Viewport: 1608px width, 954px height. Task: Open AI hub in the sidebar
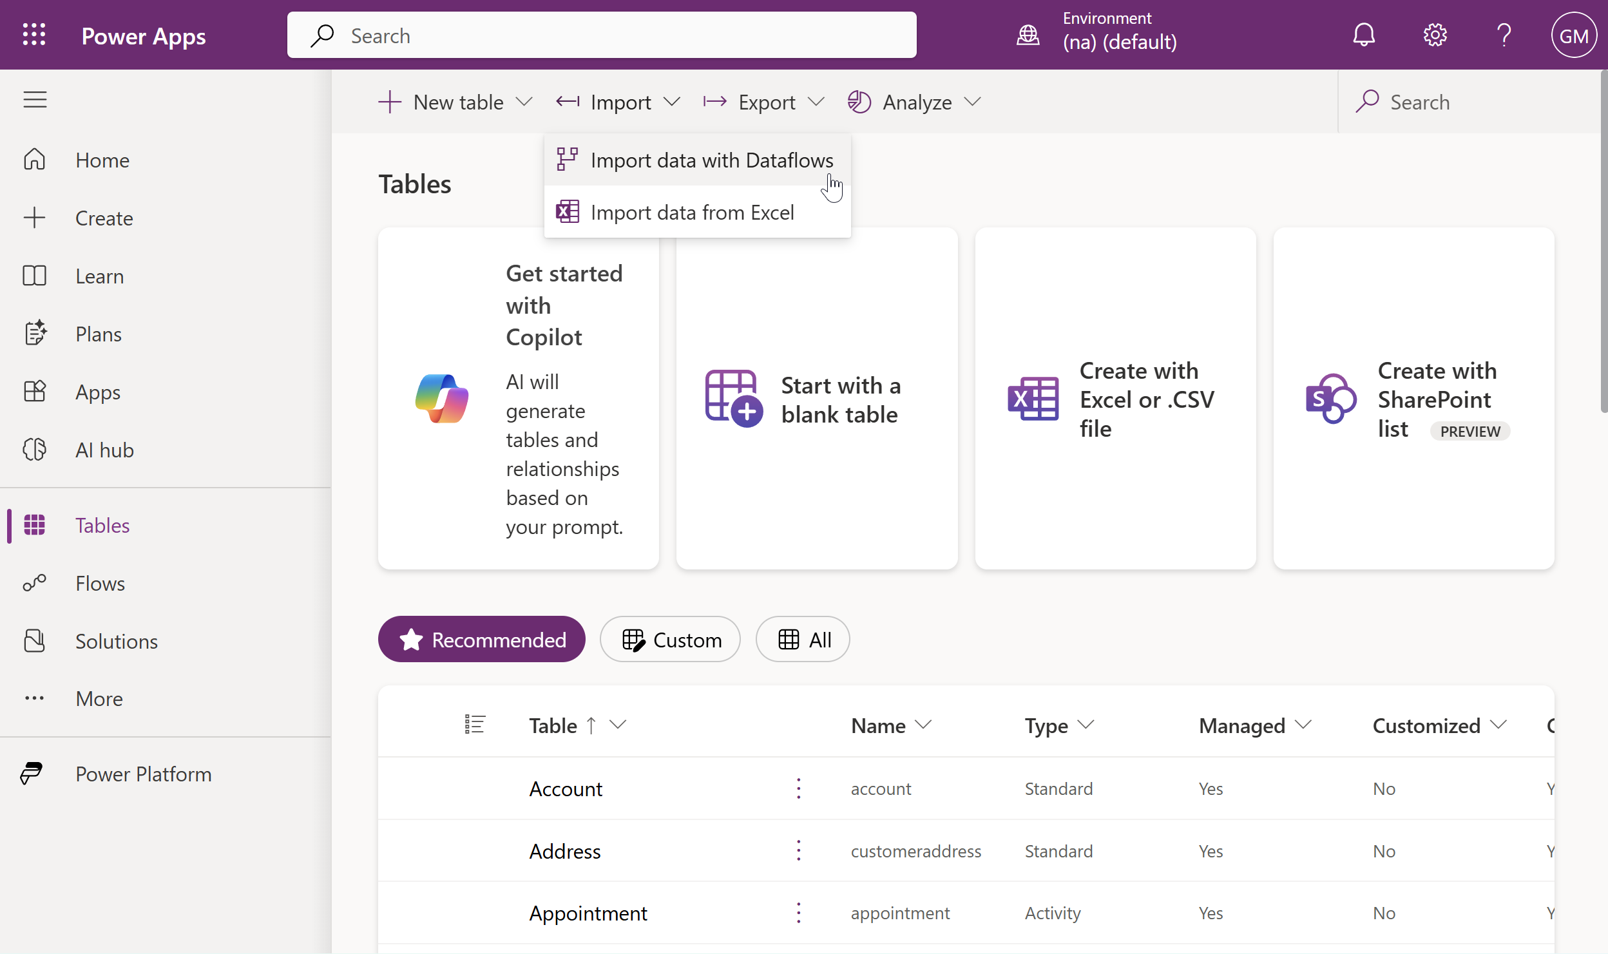point(104,450)
